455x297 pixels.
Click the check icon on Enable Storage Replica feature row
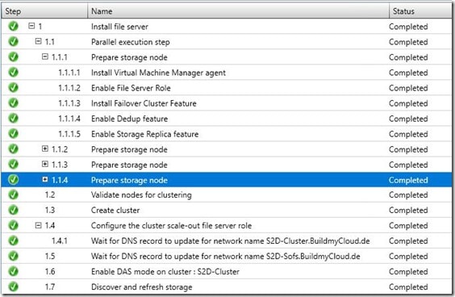(13, 134)
